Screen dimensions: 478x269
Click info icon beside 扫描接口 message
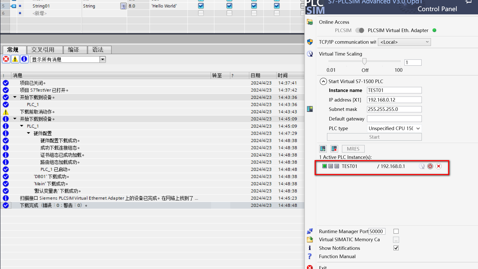click(6, 198)
